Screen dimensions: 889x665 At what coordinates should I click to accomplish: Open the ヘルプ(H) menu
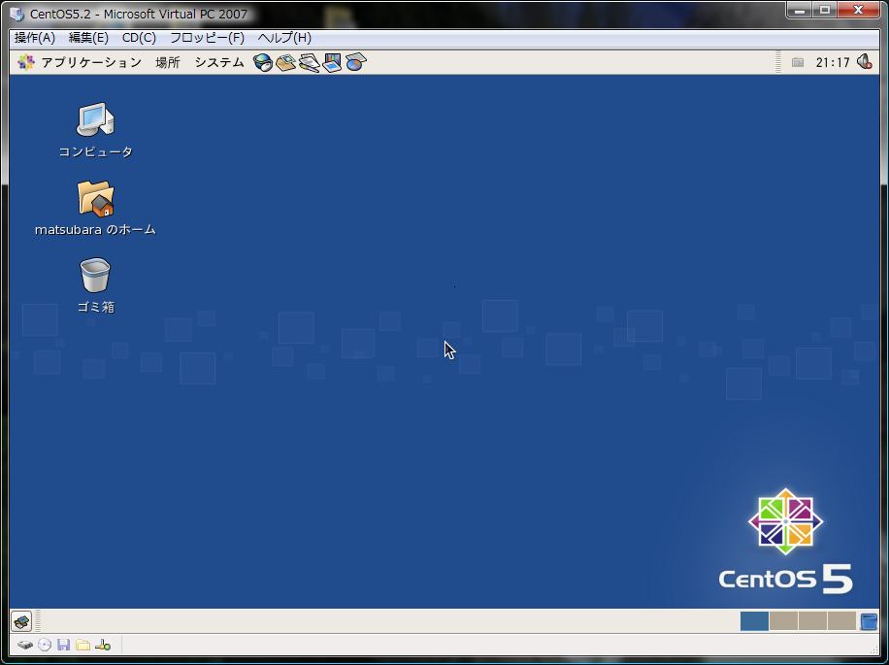[284, 38]
